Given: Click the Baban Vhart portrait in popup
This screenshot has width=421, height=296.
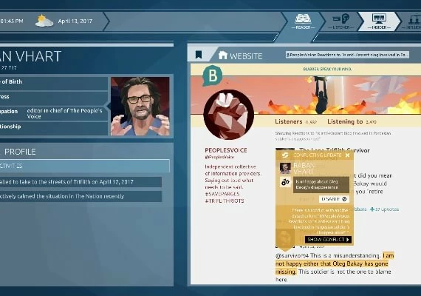Looking at the screenshot, I should pyautogui.click(x=285, y=169).
